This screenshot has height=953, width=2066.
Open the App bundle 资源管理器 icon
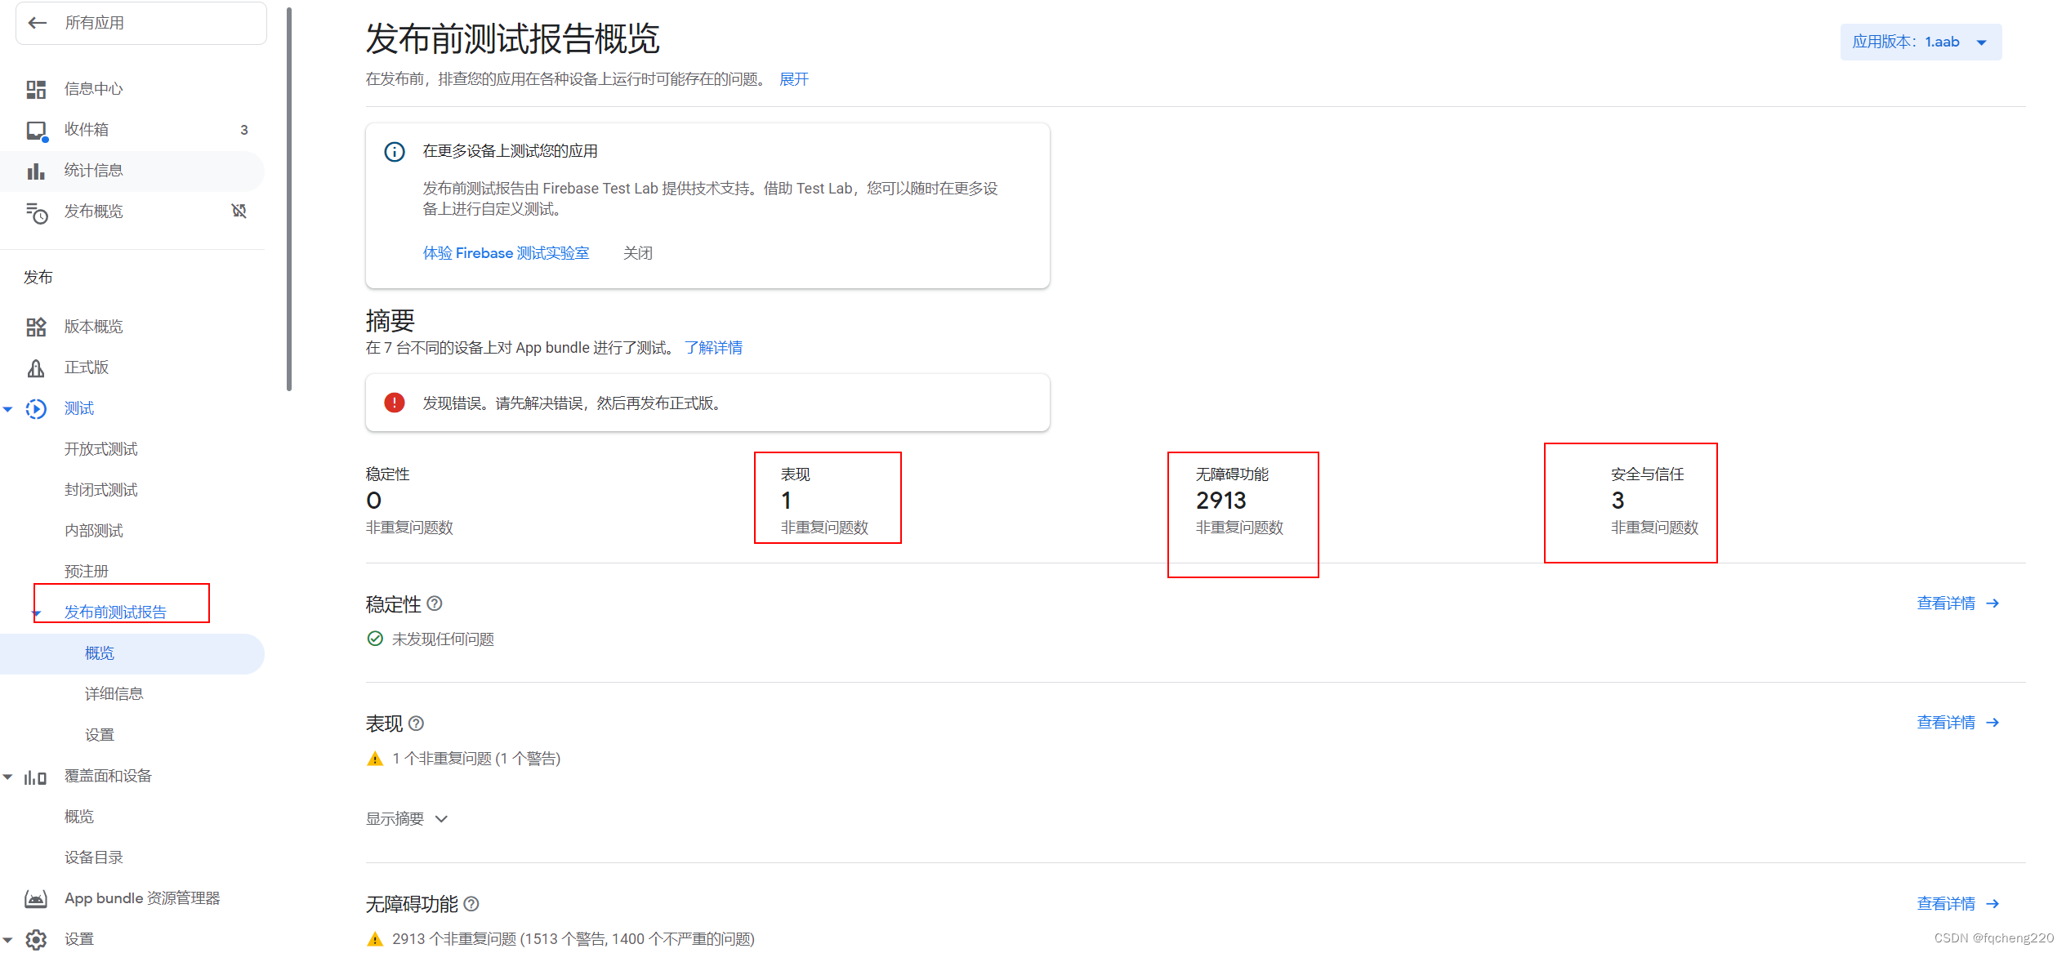pyautogui.click(x=36, y=897)
